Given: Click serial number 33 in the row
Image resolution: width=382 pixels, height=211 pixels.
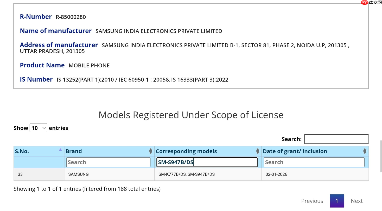Looking at the screenshot, I should pos(20,174).
